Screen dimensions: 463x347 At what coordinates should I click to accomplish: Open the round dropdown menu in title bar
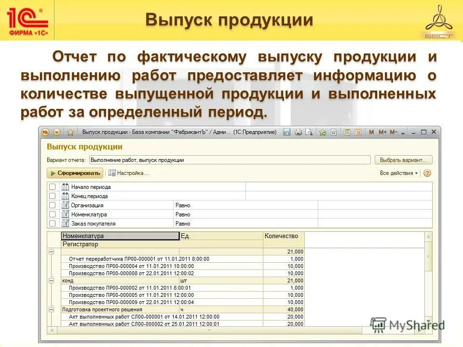(57, 132)
